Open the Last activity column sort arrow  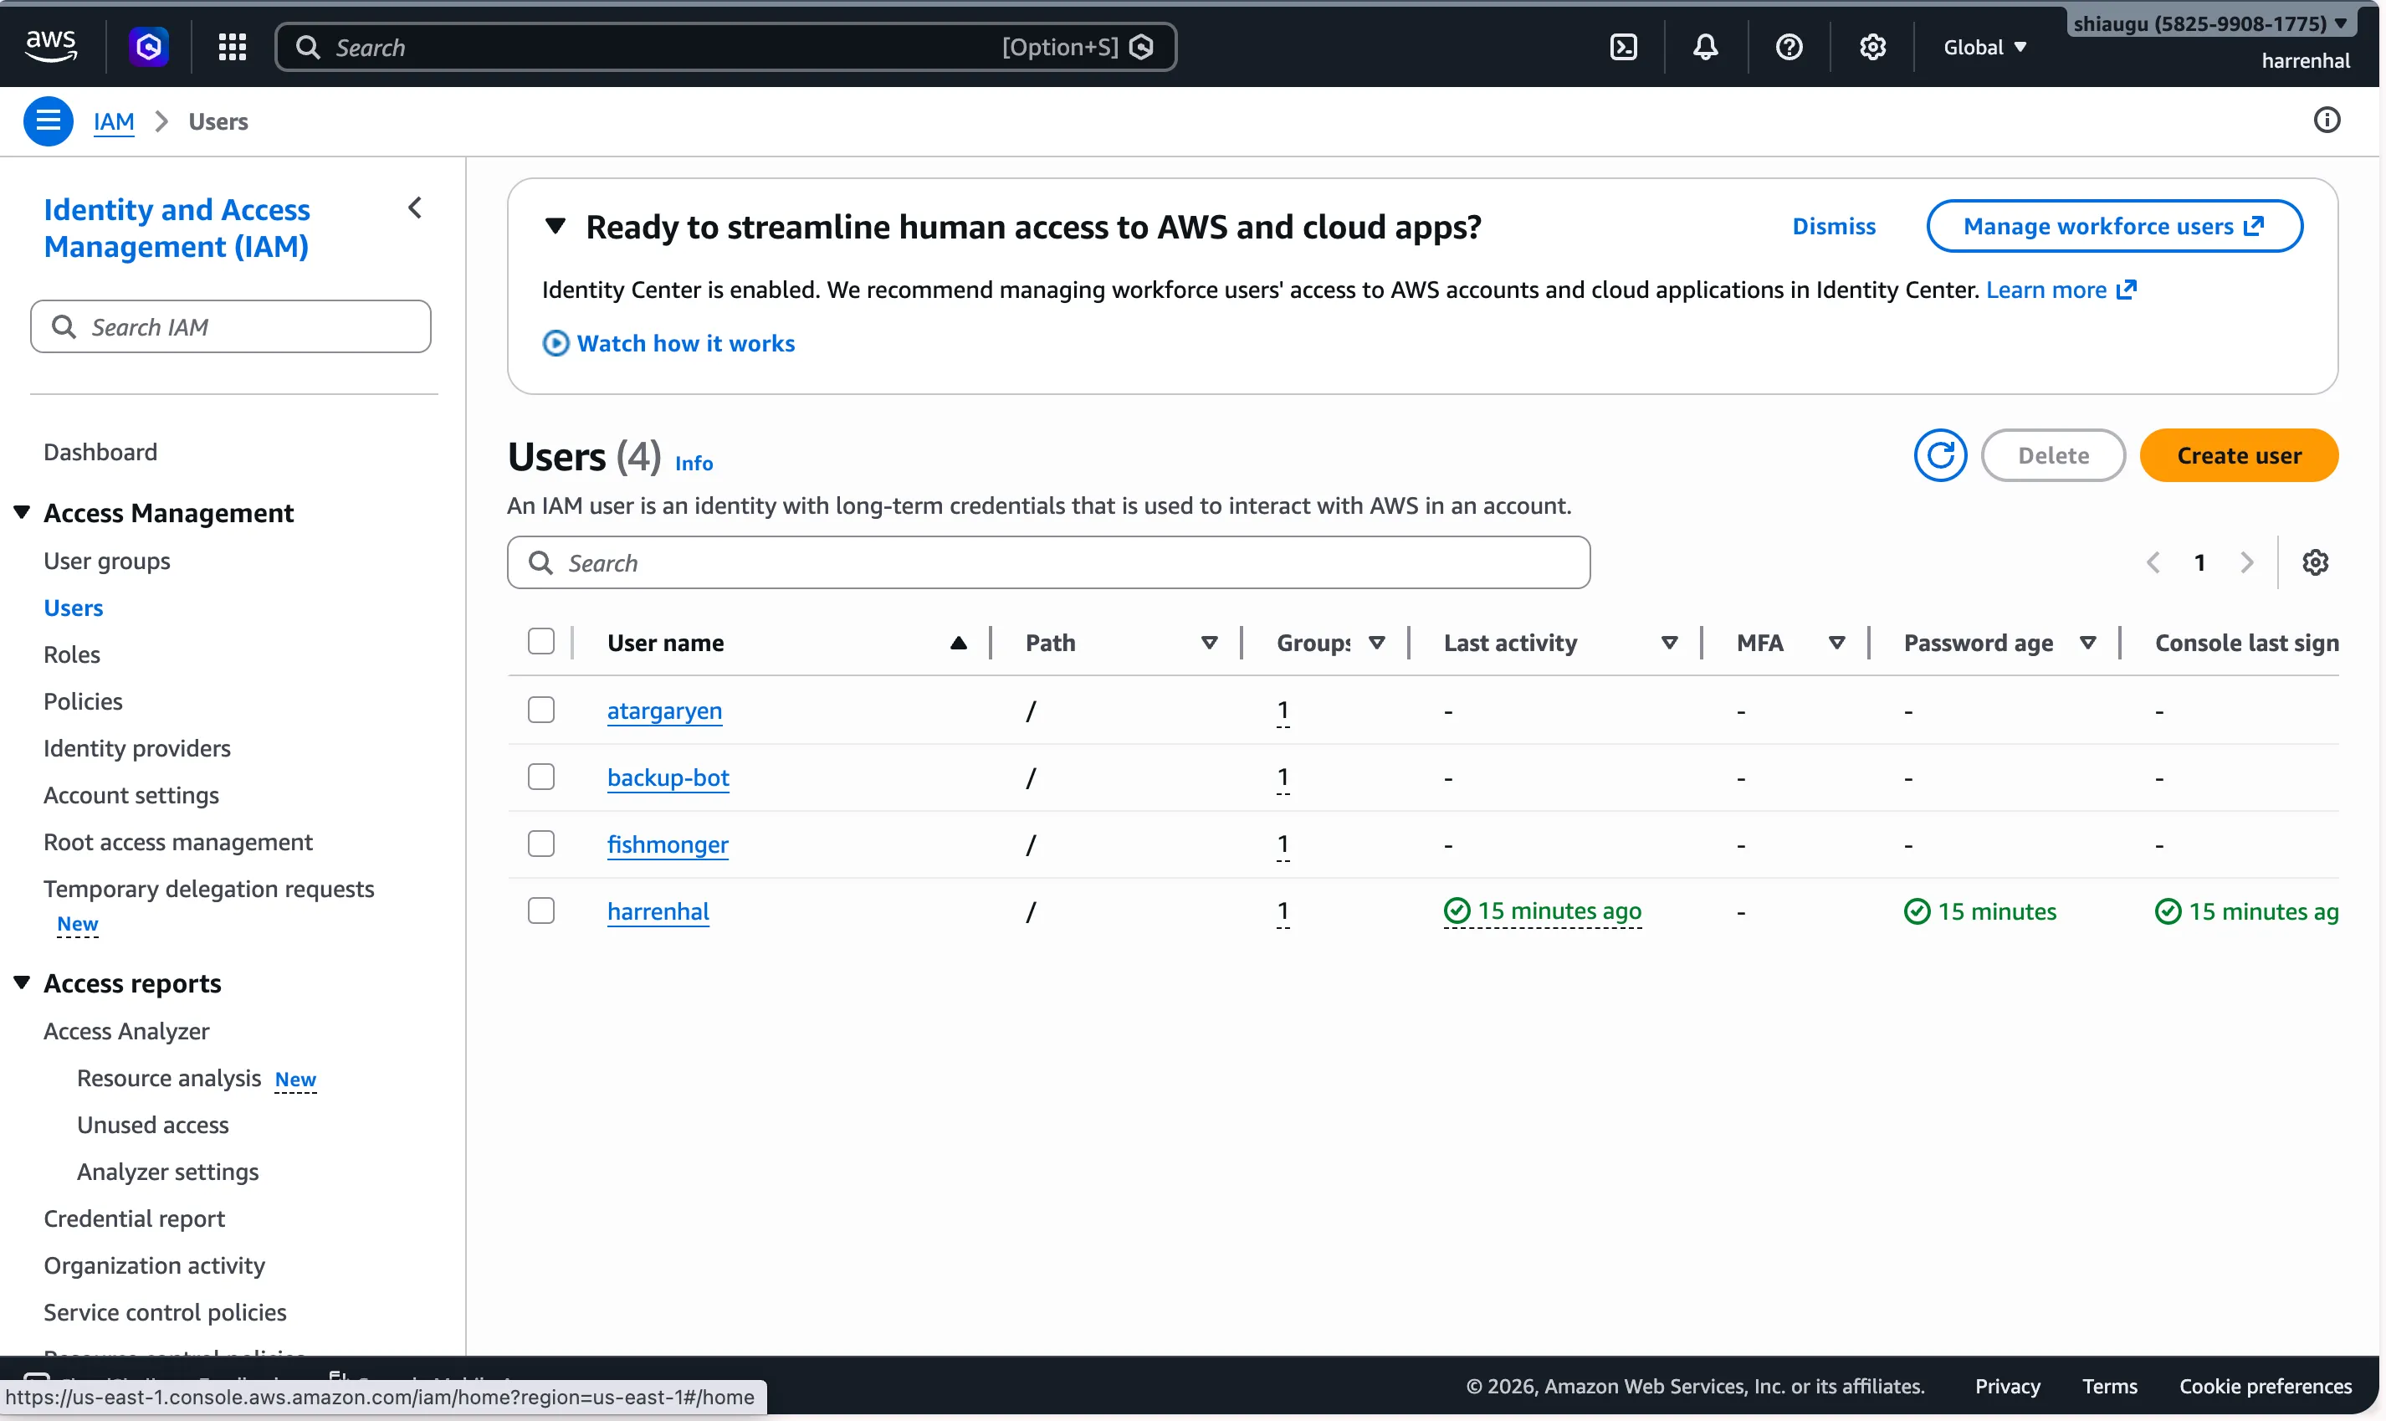1668,643
